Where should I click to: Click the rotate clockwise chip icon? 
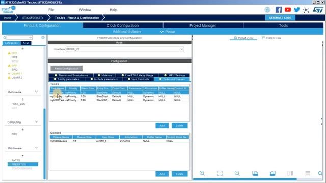click(255, 173)
